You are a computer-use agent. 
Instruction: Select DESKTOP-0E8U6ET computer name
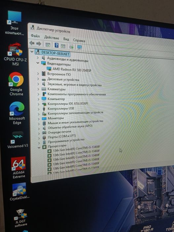(x=55, y=53)
